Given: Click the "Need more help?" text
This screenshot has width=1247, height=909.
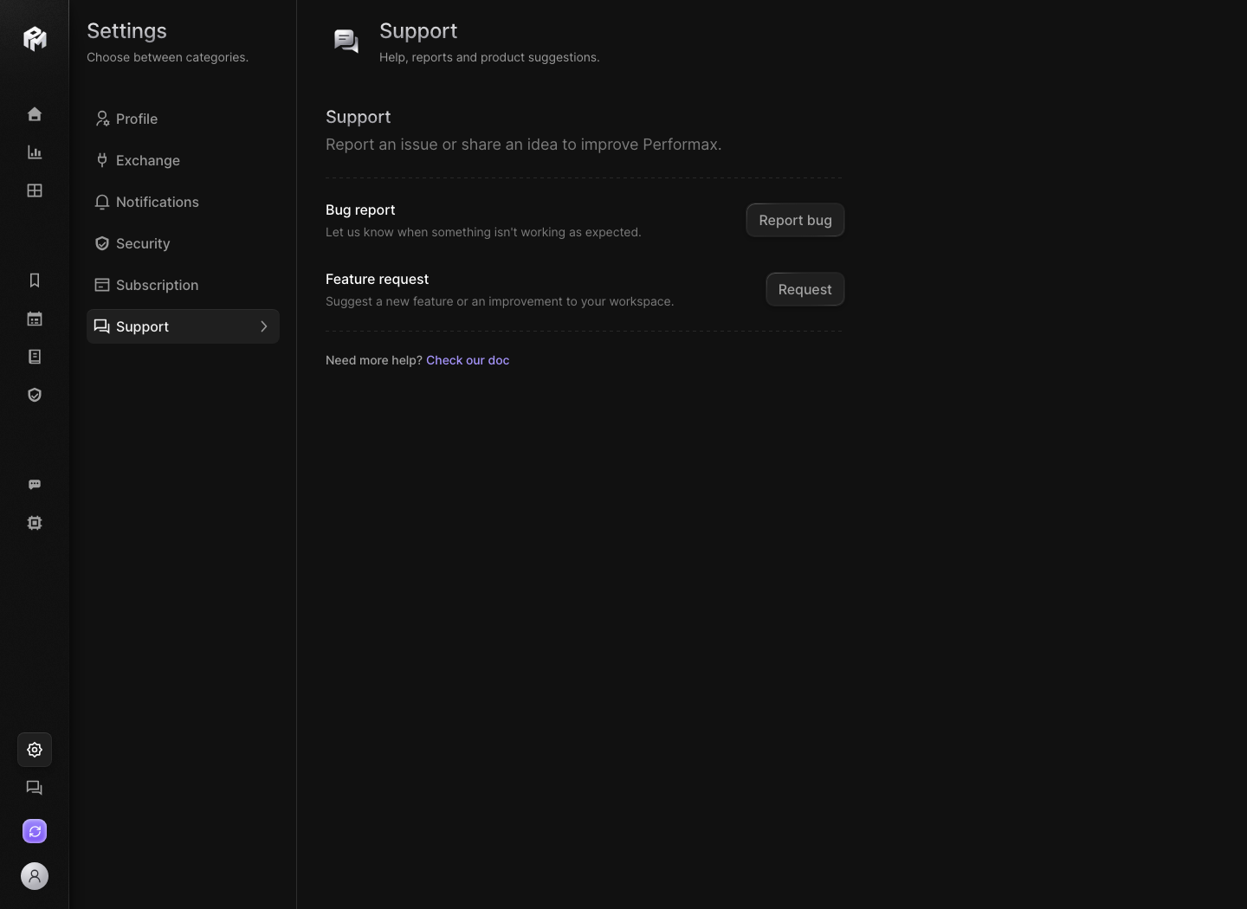Looking at the screenshot, I should pyautogui.click(x=374, y=360).
